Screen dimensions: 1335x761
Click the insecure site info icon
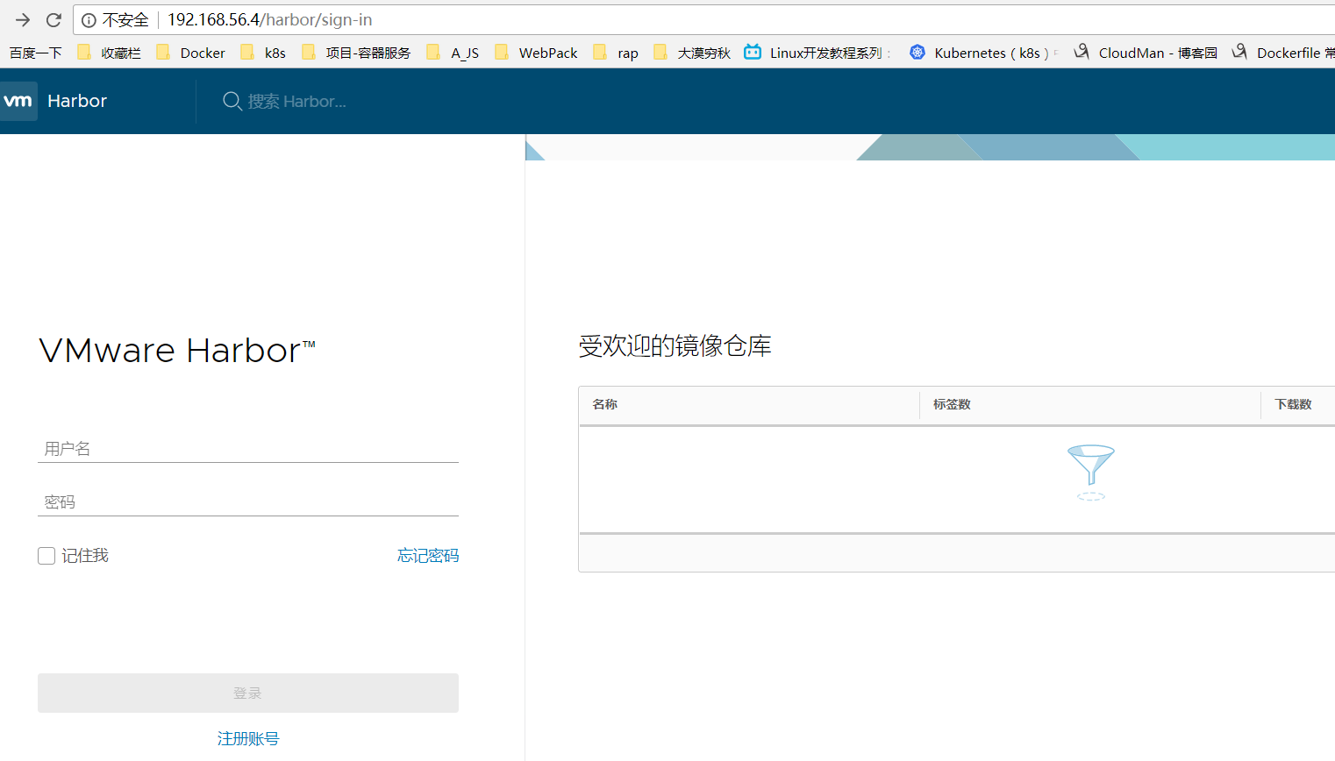[x=89, y=20]
